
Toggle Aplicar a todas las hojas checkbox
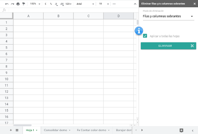pyautogui.click(x=145, y=36)
